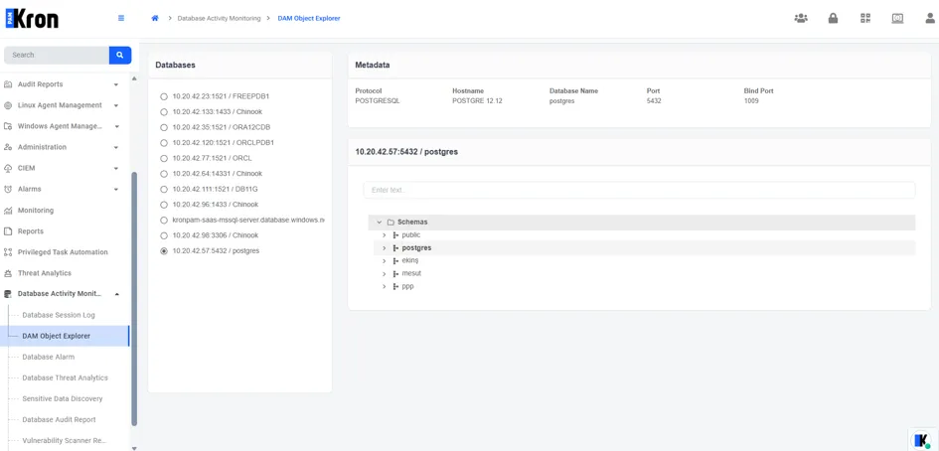Expand the Audit Reports menu arrow
The image size is (939, 451).
click(116, 84)
